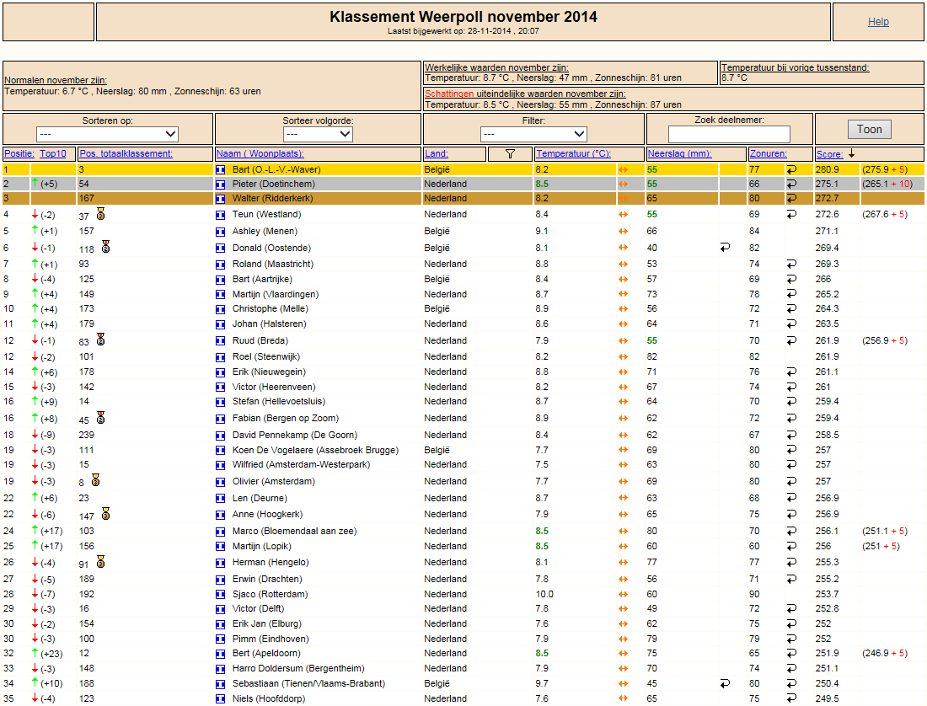The image size is (927, 706).
Task: Sort by Neerslag (mm) column header
Action: point(679,153)
